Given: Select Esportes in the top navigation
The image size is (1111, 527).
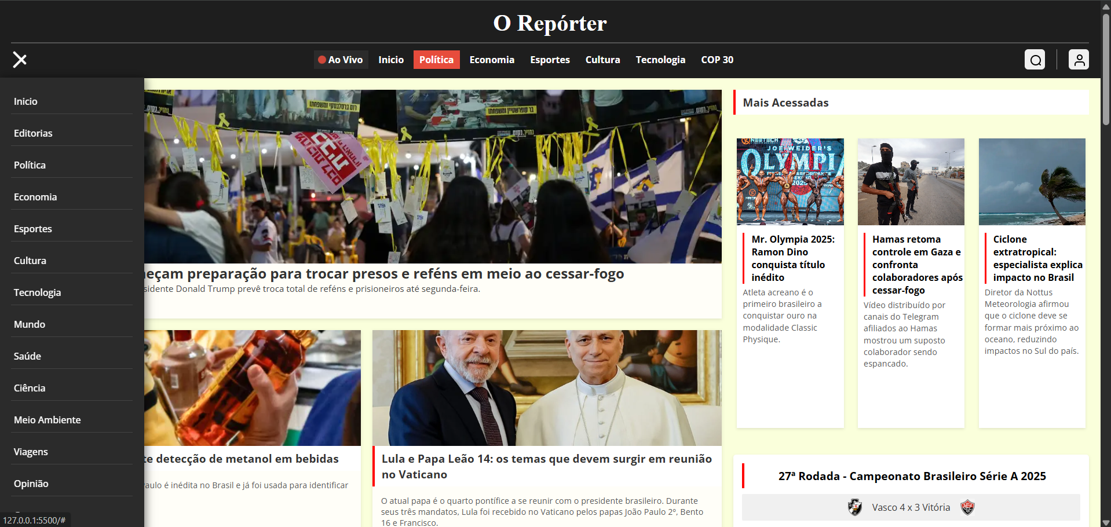Looking at the screenshot, I should pos(549,59).
